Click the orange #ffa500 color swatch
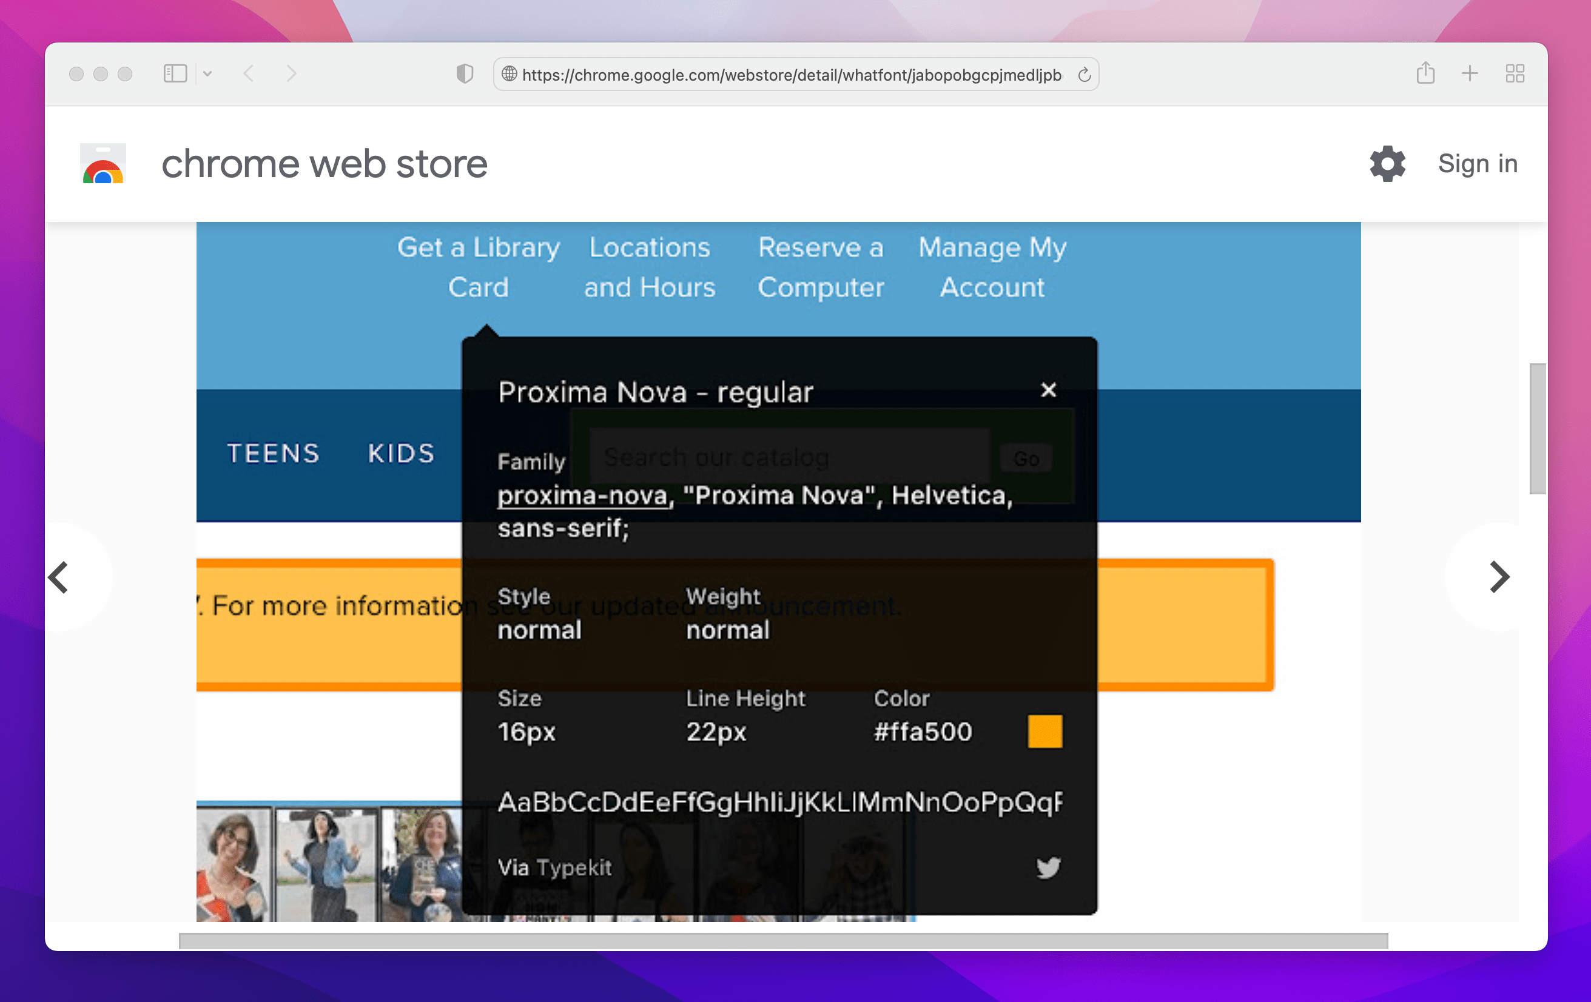The width and height of the screenshot is (1591, 1002). tap(1044, 731)
